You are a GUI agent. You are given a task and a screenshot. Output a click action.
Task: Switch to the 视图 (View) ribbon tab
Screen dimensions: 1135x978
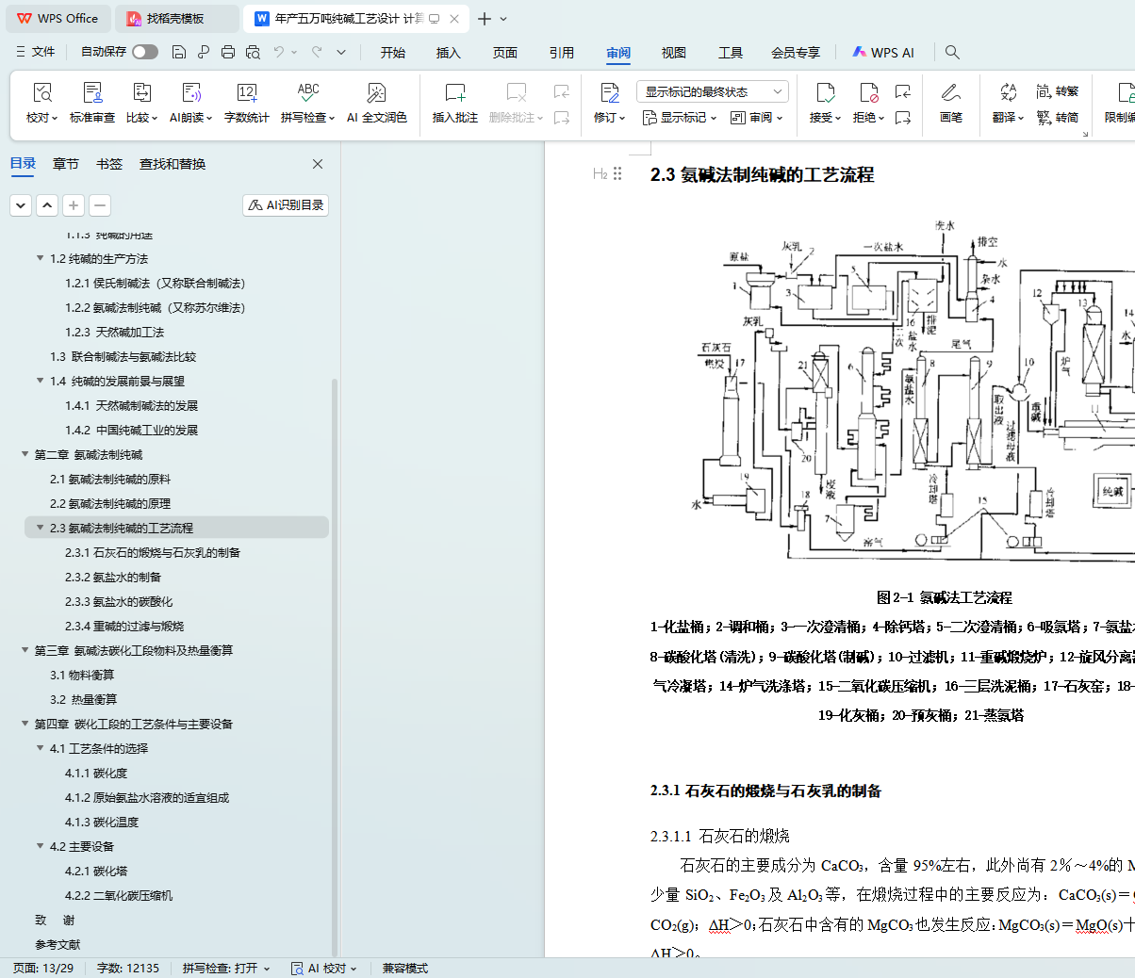point(673,53)
